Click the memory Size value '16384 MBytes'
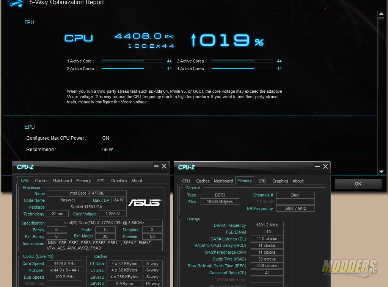 coord(220,201)
